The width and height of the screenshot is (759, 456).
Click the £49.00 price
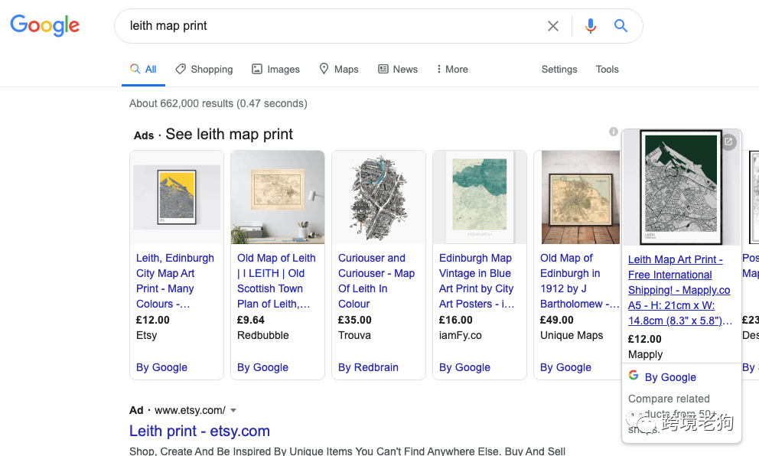[557, 320]
